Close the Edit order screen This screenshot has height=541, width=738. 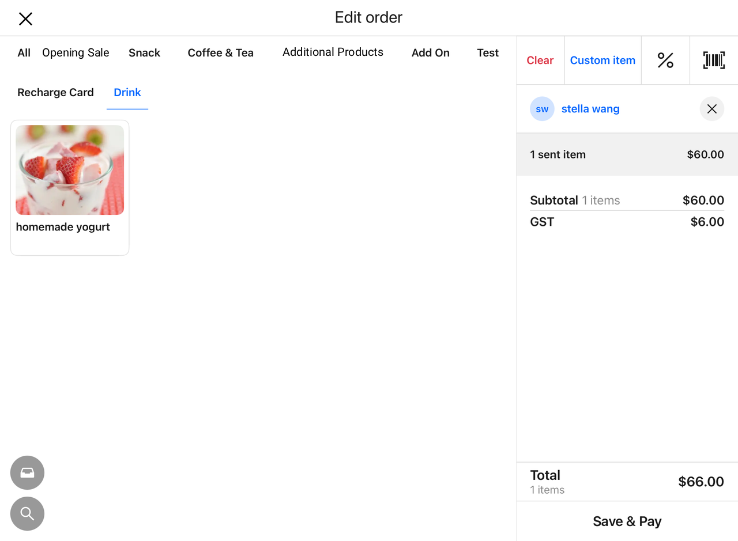tap(25, 19)
